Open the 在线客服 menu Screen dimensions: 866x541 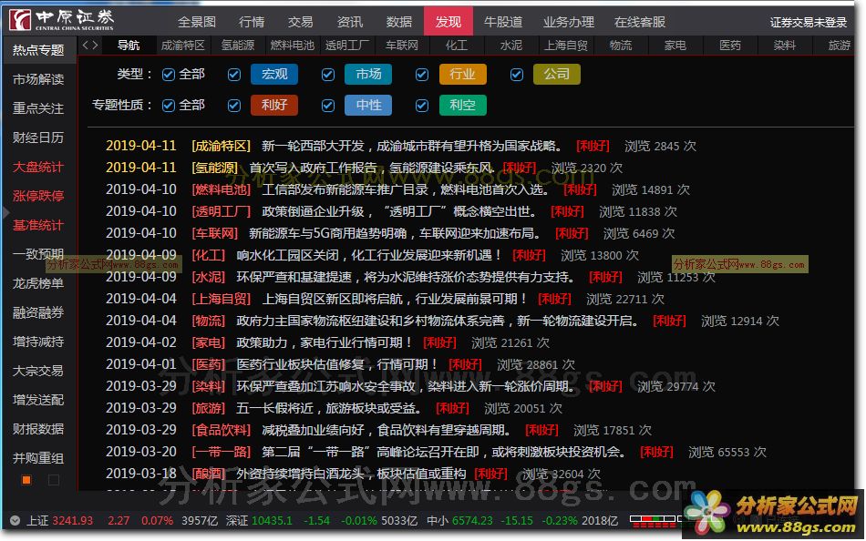coord(640,22)
